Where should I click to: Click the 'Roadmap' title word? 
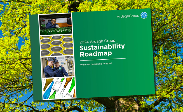coord(96,54)
